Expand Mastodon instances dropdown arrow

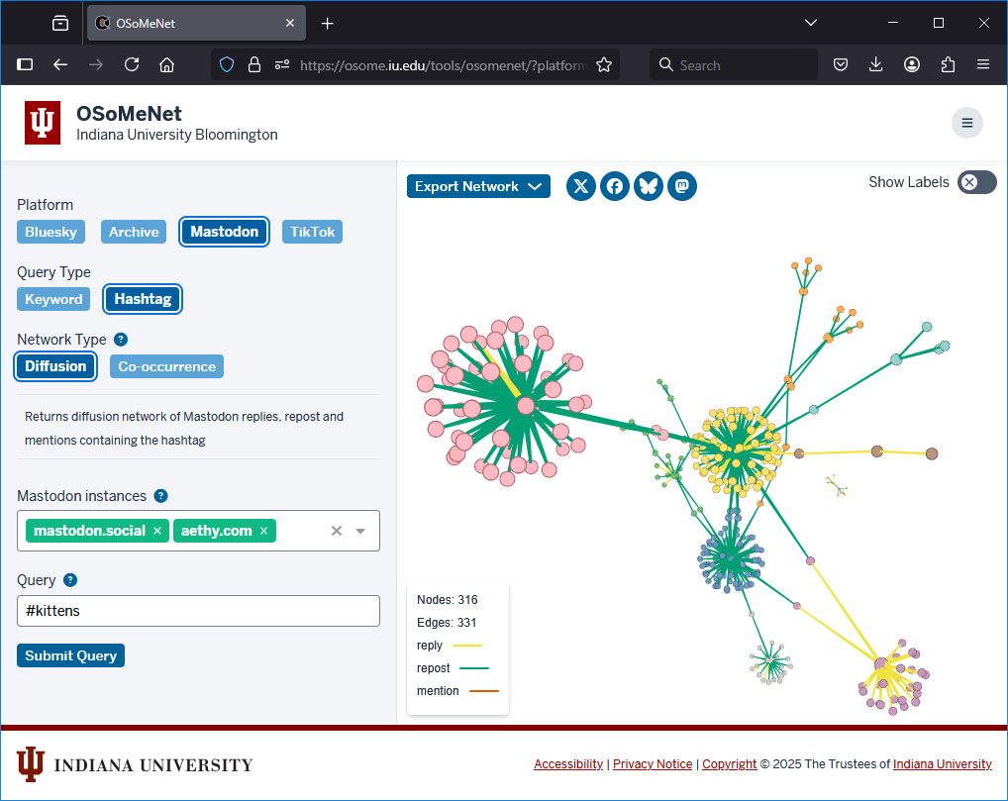click(360, 531)
